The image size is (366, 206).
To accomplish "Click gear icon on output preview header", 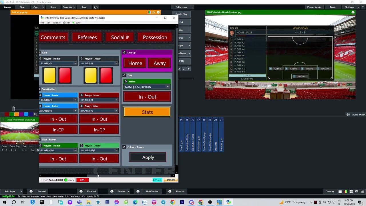I will tap(353, 12).
